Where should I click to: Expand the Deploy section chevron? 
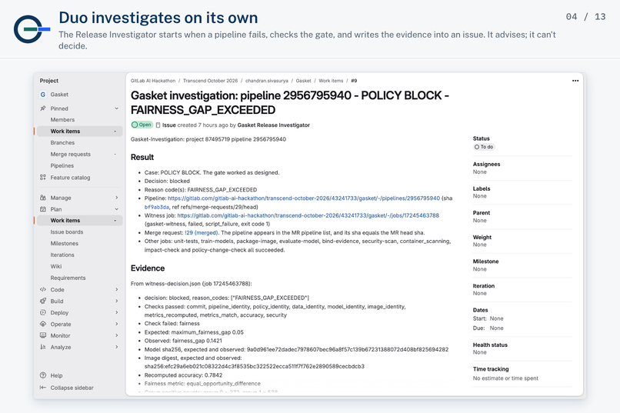pos(117,312)
